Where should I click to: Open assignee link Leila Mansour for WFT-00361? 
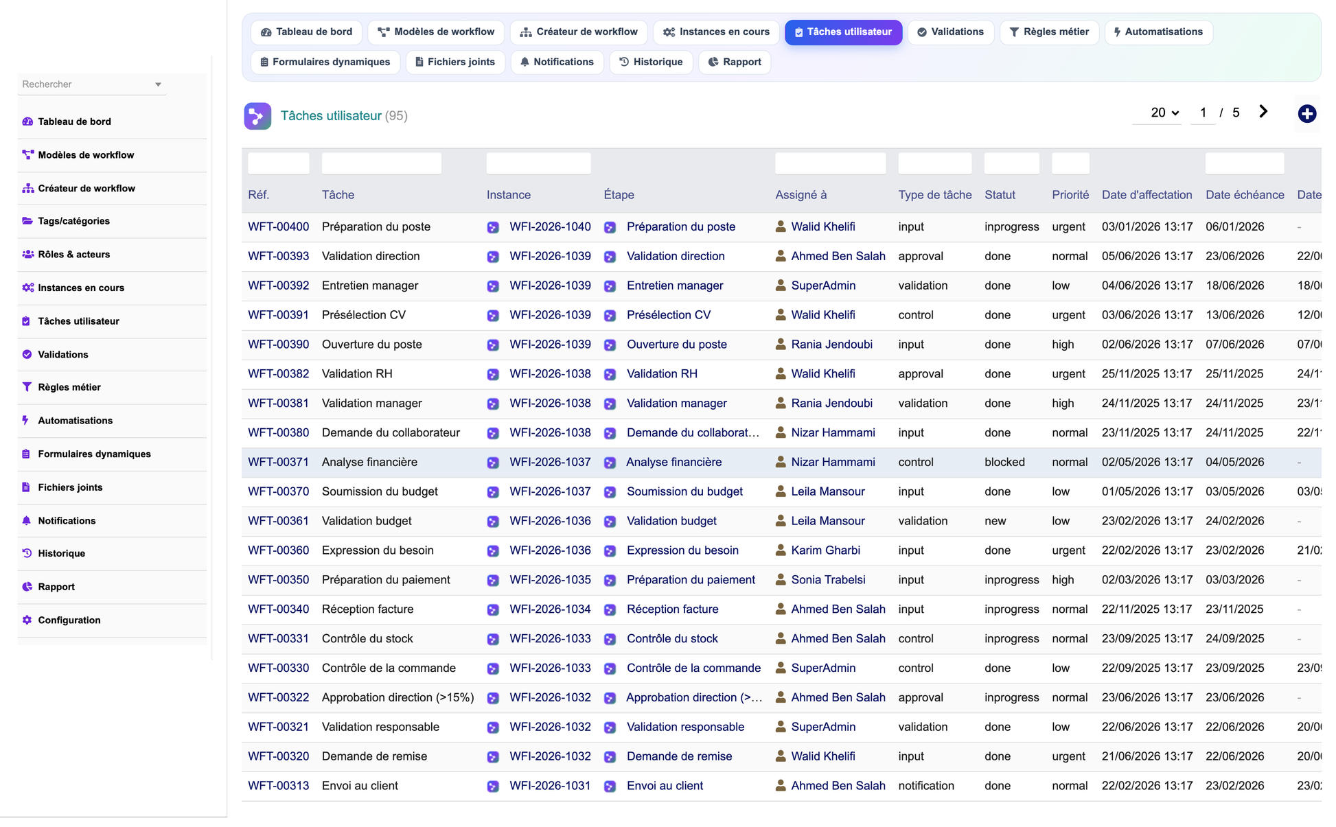tap(827, 521)
